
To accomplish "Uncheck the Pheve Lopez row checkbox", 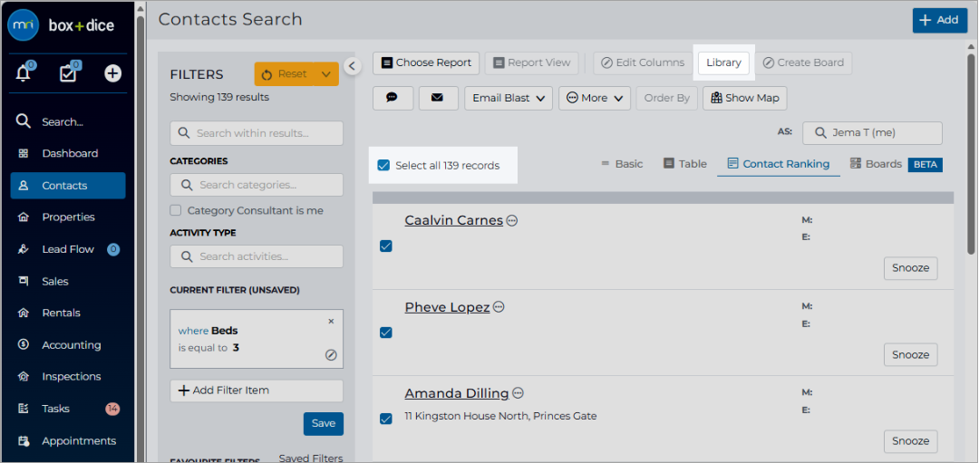I will (x=386, y=333).
